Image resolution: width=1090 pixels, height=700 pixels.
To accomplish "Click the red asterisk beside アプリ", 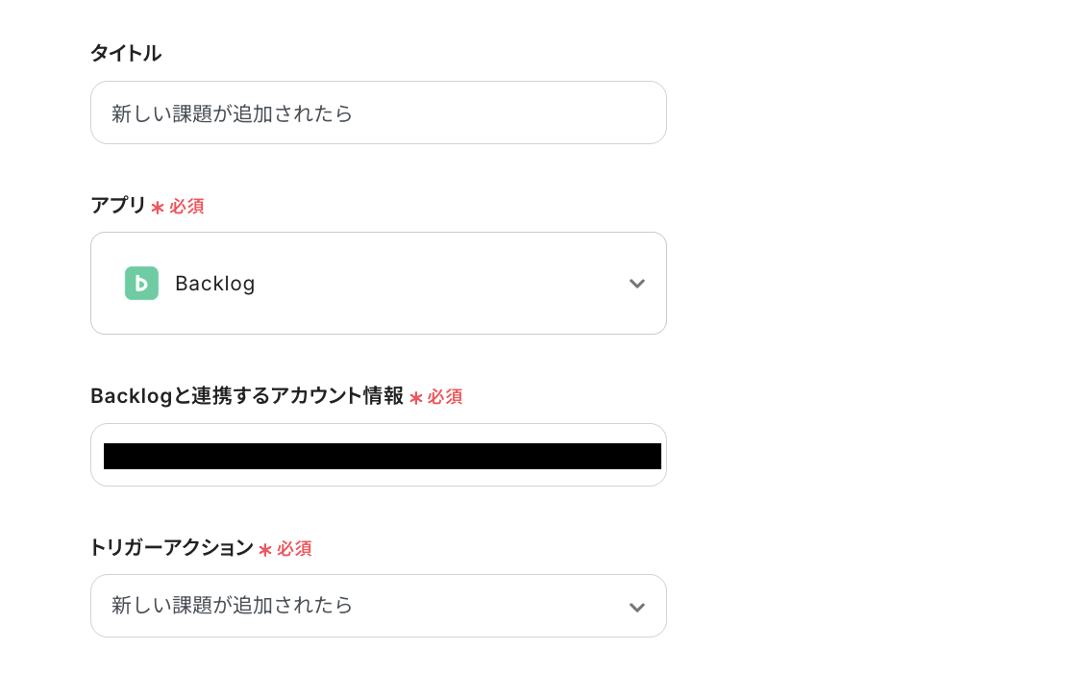I will 158,207.
